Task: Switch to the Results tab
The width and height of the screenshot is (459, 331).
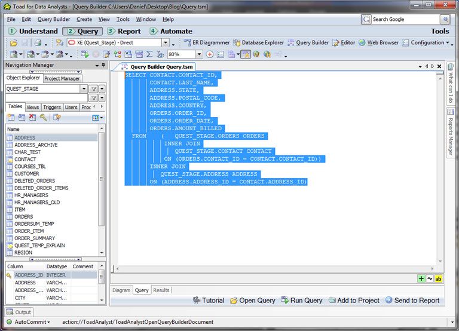Action: (161, 290)
